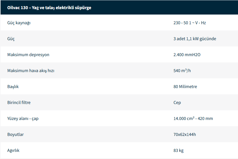Image resolution: width=238 pixels, height=159 pixels.
Task: Select the 'Boyutlar' row label
Action: (15, 134)
